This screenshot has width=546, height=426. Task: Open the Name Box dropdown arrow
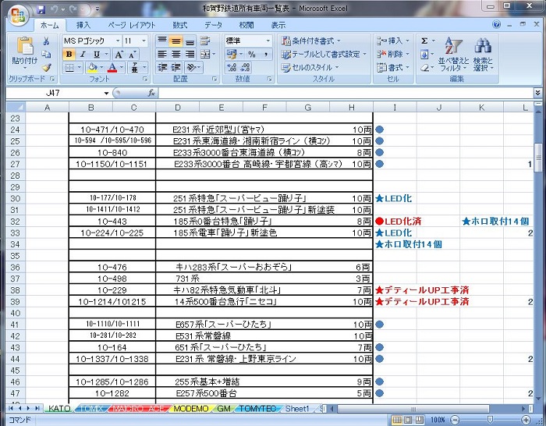[106, 93]
